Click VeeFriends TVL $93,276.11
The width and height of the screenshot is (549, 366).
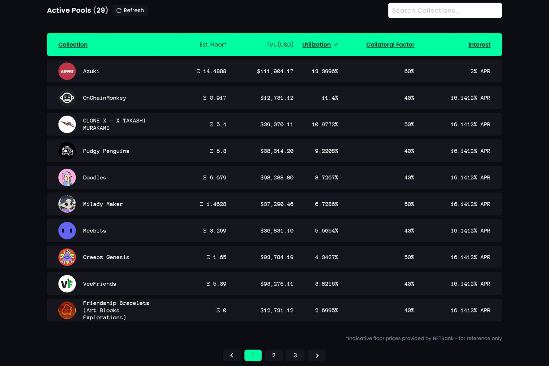(277, 284)
